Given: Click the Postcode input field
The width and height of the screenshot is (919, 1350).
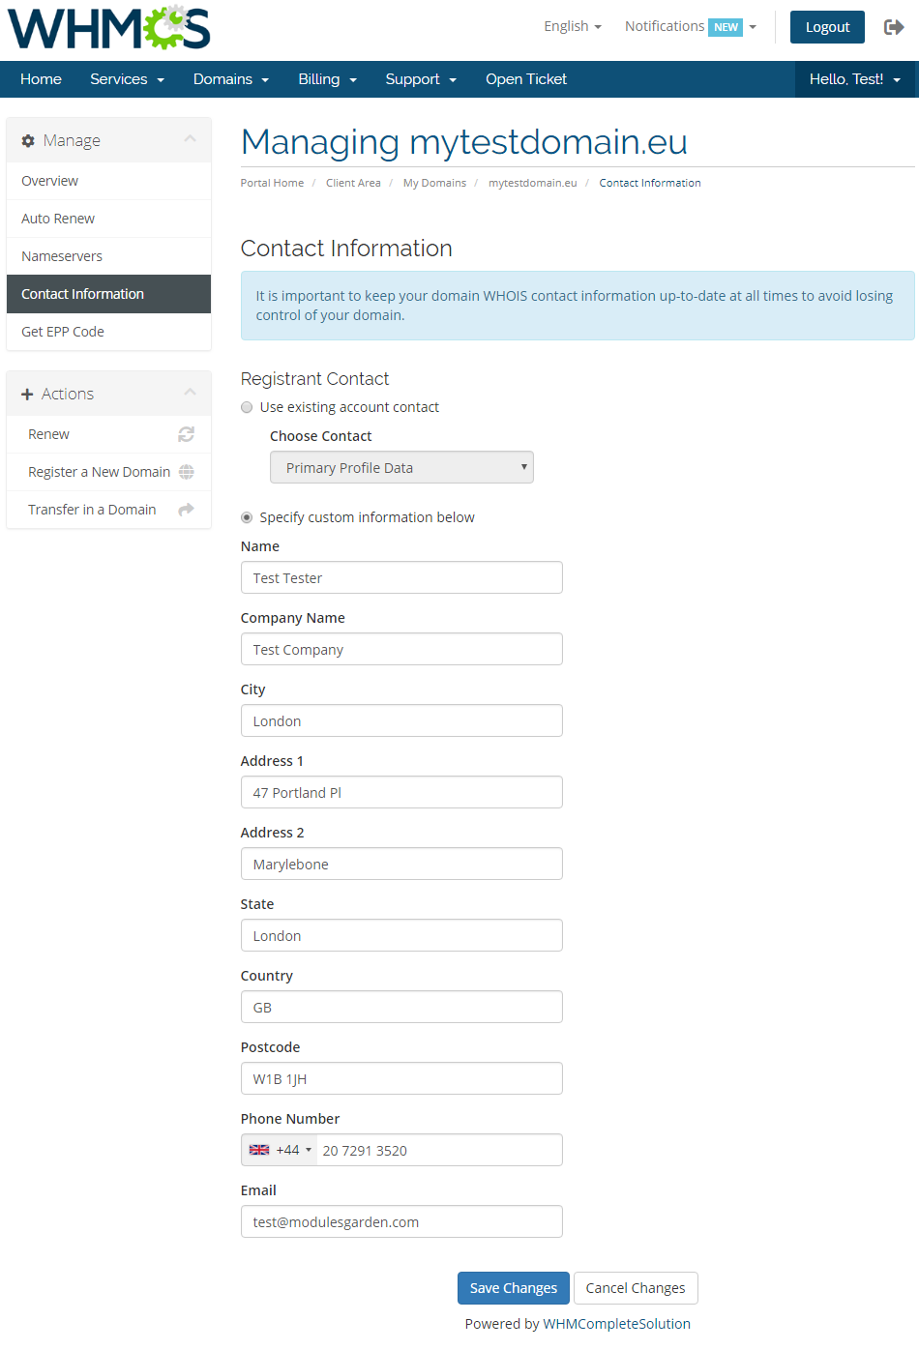Looking at the screenshot, I should coord(401,1078).
